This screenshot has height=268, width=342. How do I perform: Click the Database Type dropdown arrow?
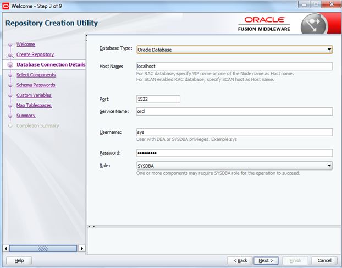(x=329, y=50)
